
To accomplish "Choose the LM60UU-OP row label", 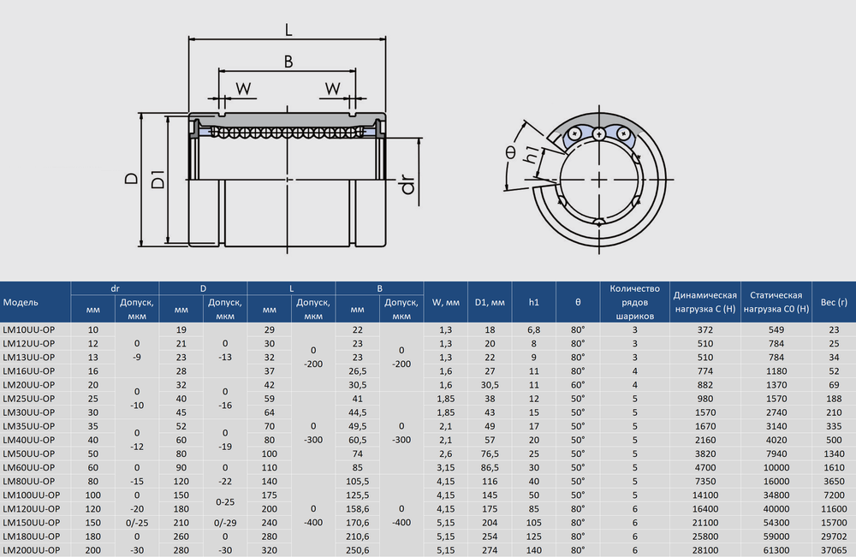I will (28, 467).
